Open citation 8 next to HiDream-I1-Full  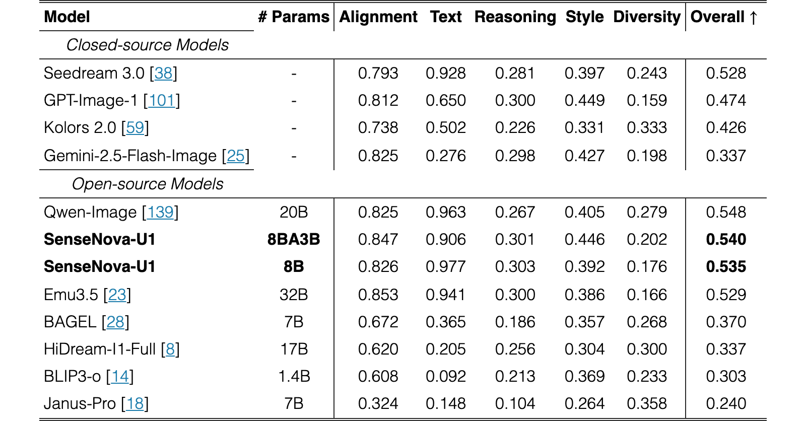tap(170, 349)
